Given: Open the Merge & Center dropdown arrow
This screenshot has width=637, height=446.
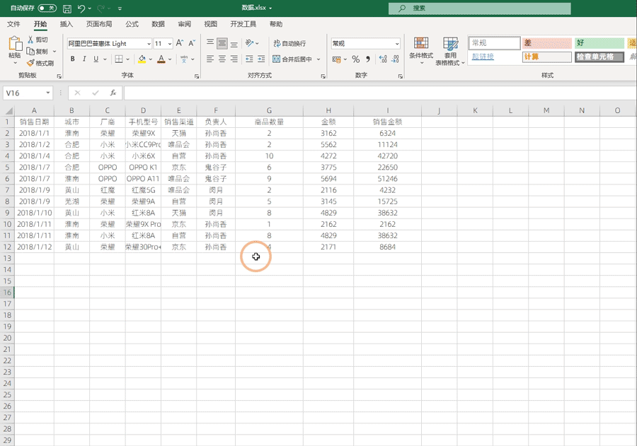Looking at the screenshot, I should tap(318, 59).
